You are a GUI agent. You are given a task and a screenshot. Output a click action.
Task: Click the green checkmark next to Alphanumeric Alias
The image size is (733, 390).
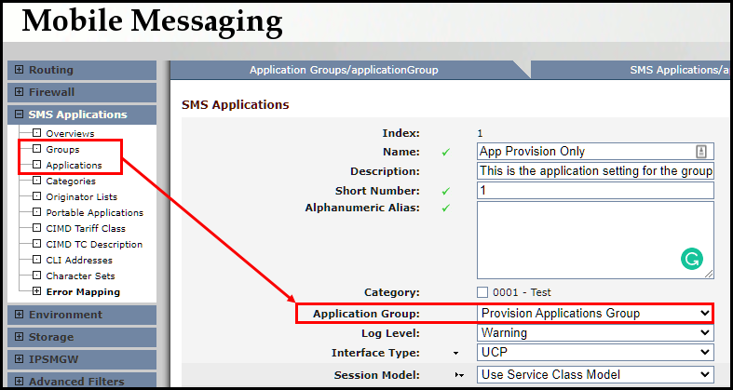tap(445, 208)
